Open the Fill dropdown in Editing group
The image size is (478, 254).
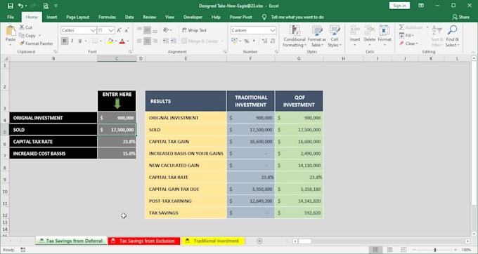pyautogui.click(x=407, y=36)
